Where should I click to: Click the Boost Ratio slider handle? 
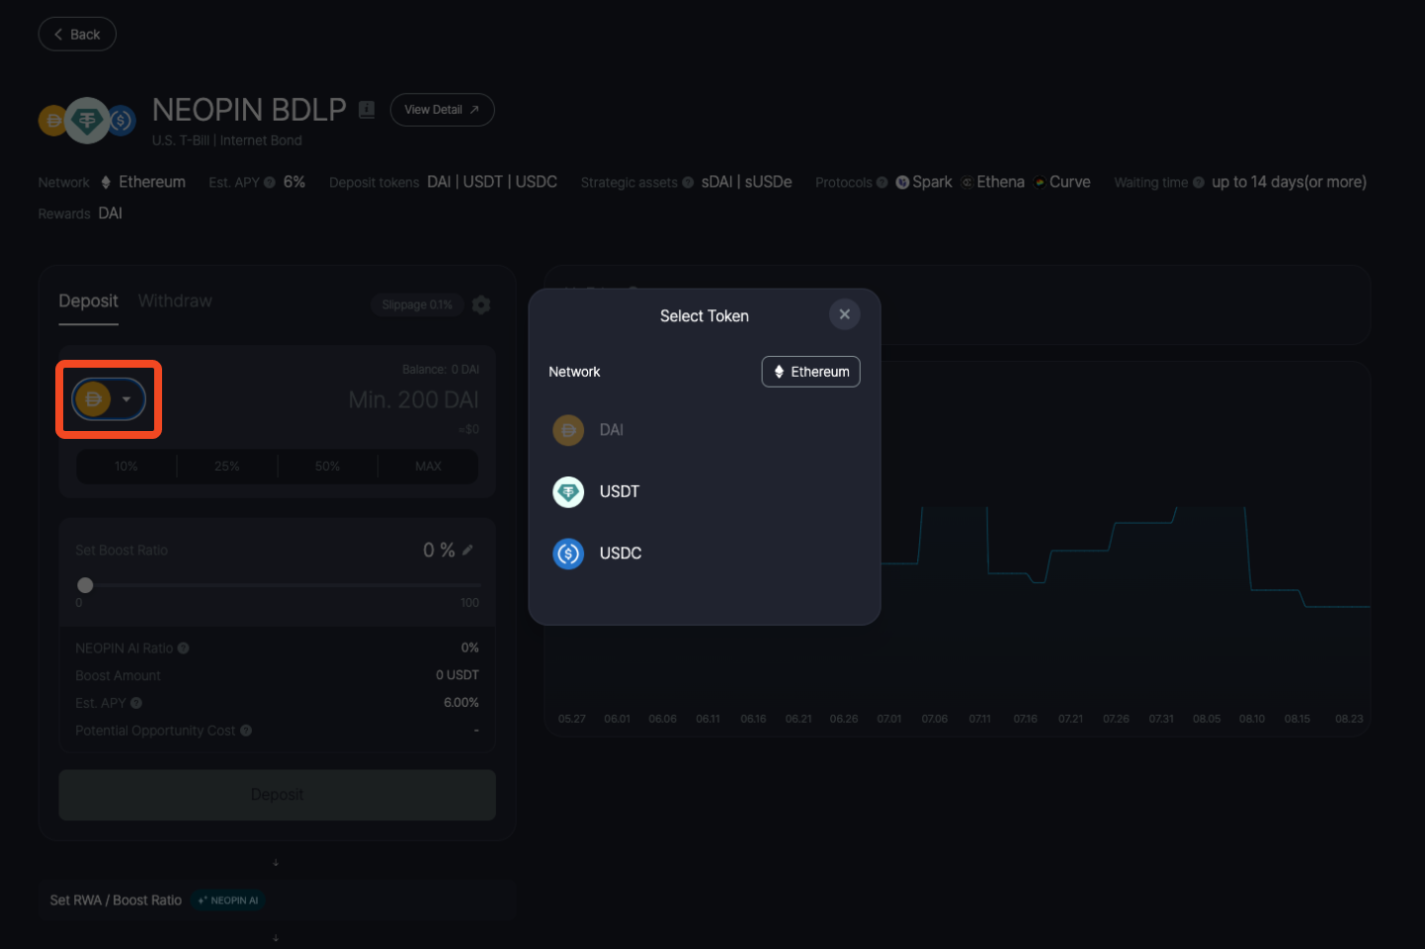tap(85, 585)
